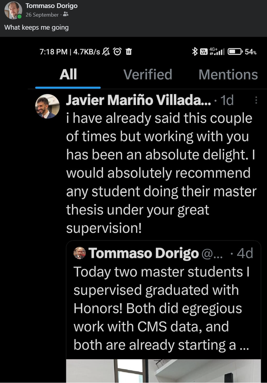Open the Tommaso Dorigo post author name

52,6
